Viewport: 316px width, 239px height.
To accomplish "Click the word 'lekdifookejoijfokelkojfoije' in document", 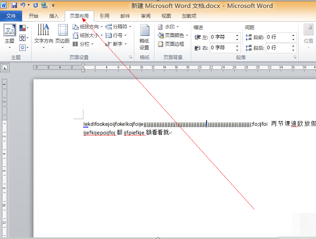I will coord(113,124).
